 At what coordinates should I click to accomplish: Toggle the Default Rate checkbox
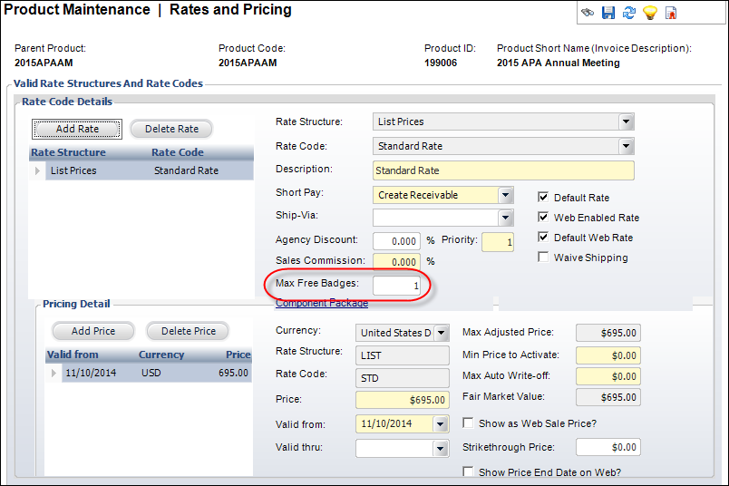[543, 197]
